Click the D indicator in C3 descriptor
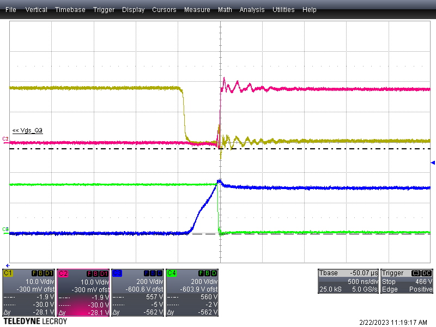The width and height of the screenshot is (436, 327). click(x=159, y=274)
